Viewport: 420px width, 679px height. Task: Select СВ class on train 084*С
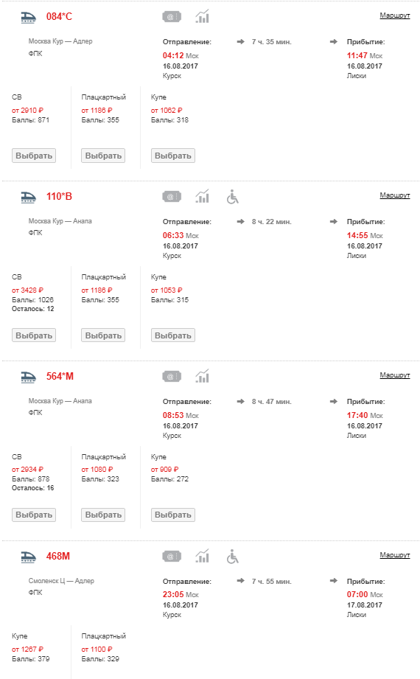click(34, 156)
